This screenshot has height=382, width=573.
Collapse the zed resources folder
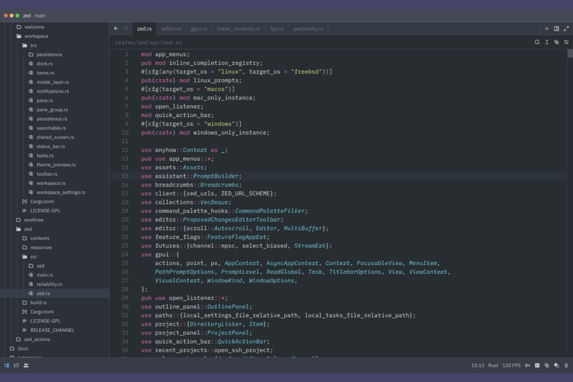tap(40, 247)
